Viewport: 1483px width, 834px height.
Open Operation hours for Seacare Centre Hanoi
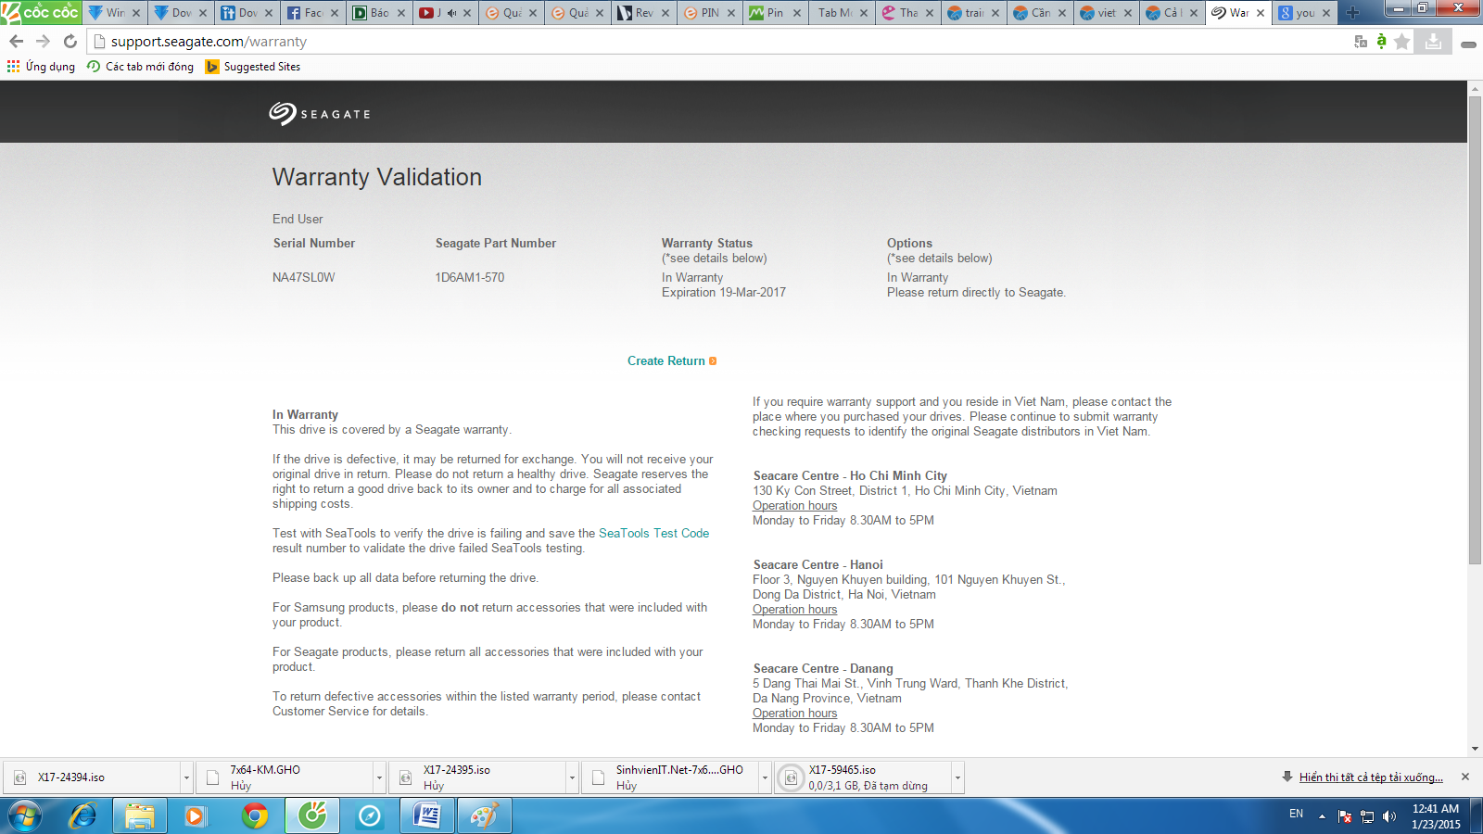click(794, 609)
